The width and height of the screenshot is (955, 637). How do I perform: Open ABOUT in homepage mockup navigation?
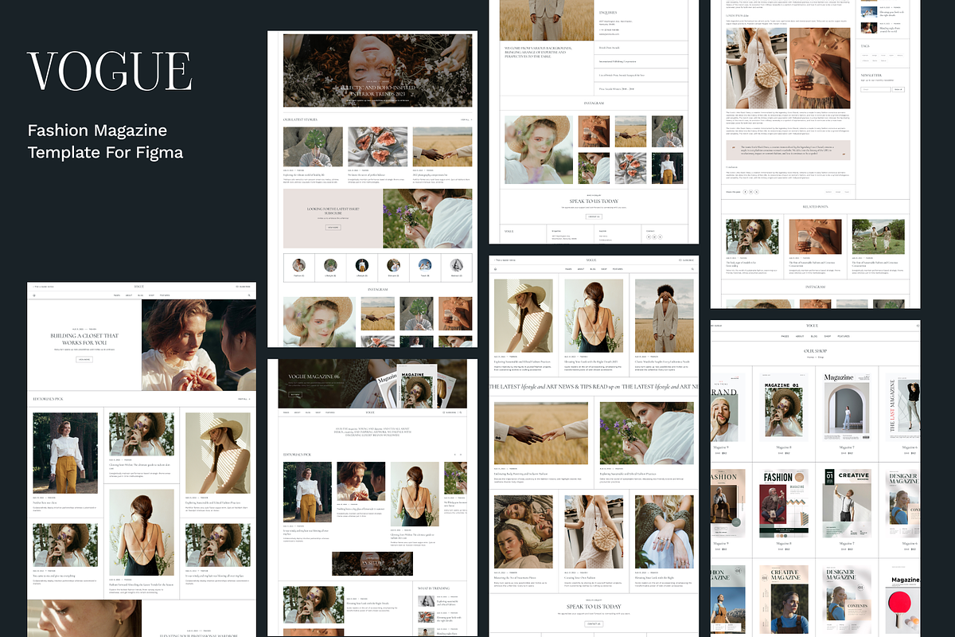(x=129, y=295)
